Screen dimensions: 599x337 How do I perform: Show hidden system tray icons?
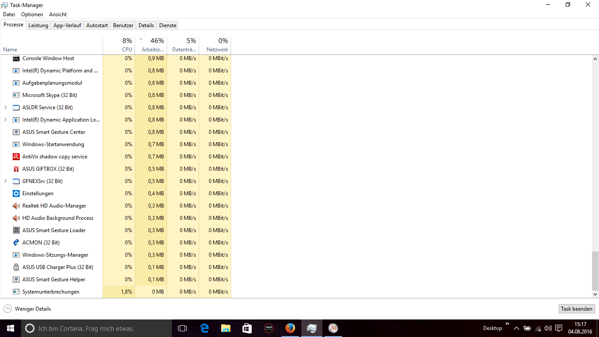[517, 328]
